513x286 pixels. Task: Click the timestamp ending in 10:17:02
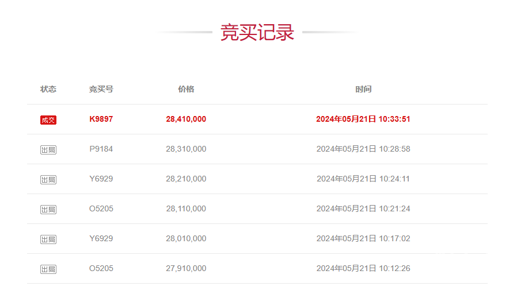click(x=363, y=239)
